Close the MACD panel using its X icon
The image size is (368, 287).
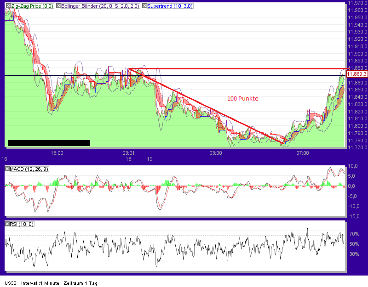pos(6,169)
